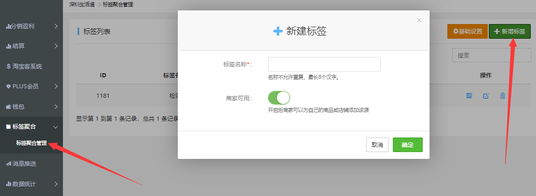Viewport: 536px width, 196px height.
Task: Click the 新增标签 plus button
Action: (510, 32)
